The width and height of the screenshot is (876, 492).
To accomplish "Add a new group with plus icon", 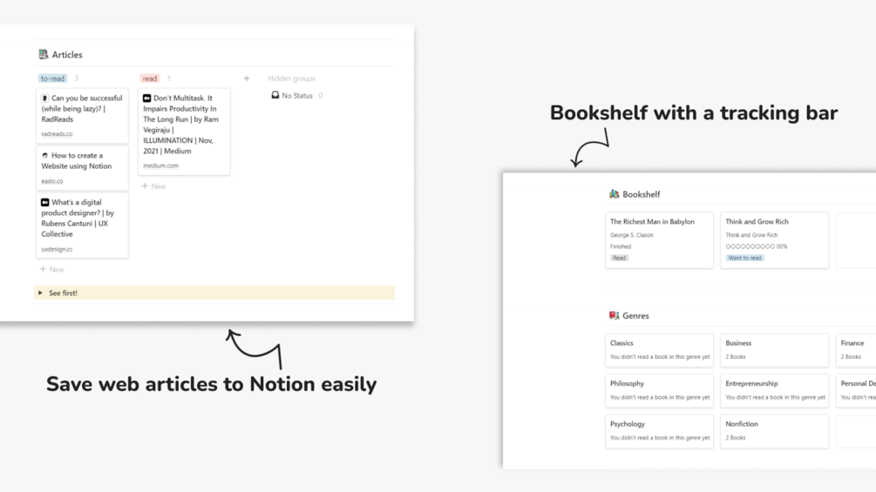I will click(247, 78).
